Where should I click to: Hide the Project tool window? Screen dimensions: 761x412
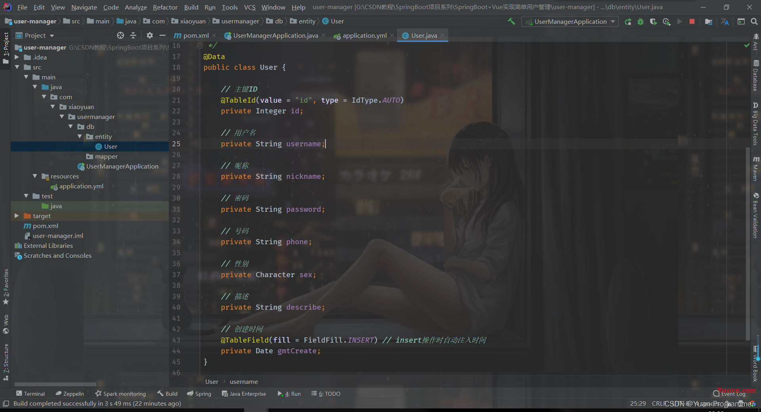click(163, 35)
